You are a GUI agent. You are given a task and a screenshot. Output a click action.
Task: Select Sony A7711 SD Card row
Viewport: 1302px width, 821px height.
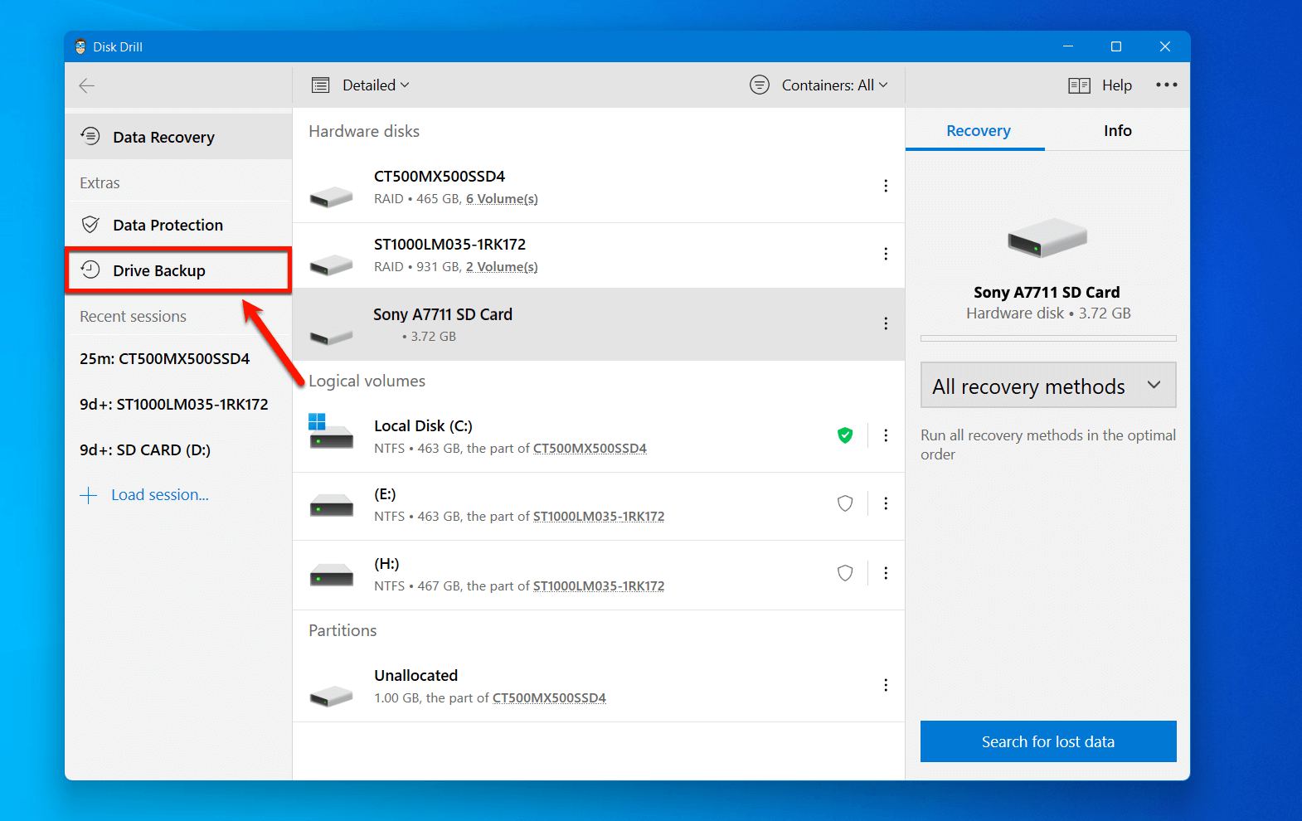click(x=599, y=324)
